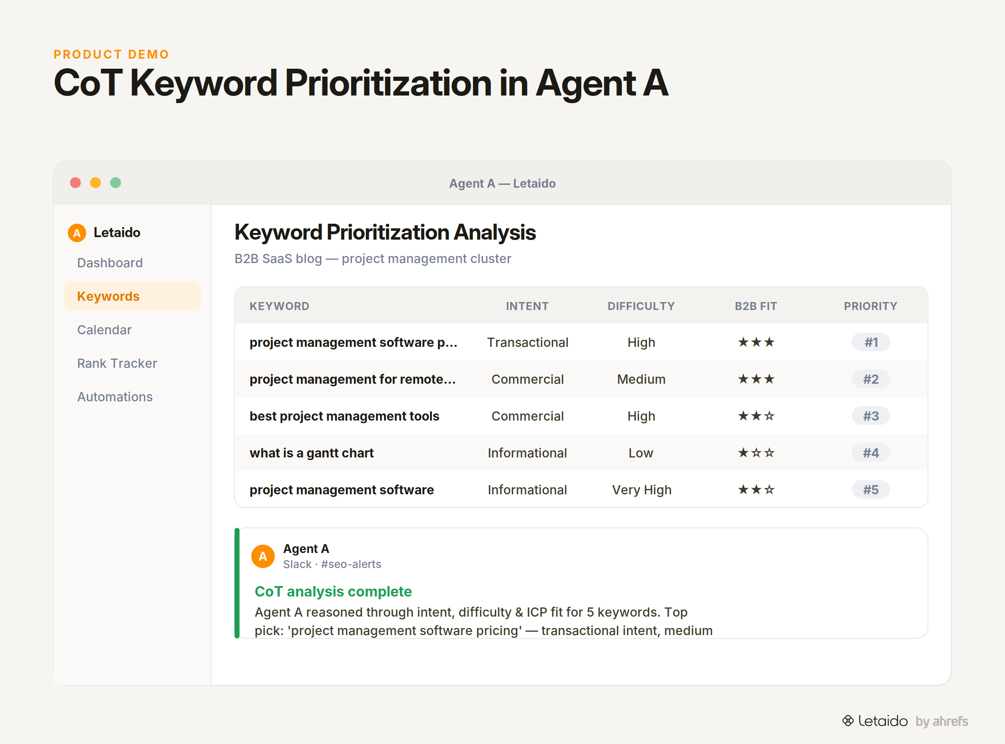Click the three-star B2B fit rating in first row
The height and width of the screenshot is (744, 1005).
pyautogui.click(x=756, y=342)
